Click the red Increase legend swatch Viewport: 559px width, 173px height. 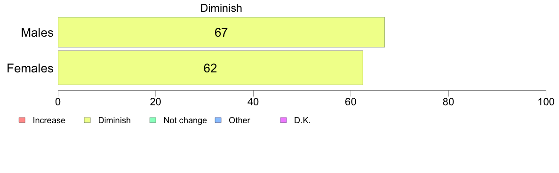(22, 120)
